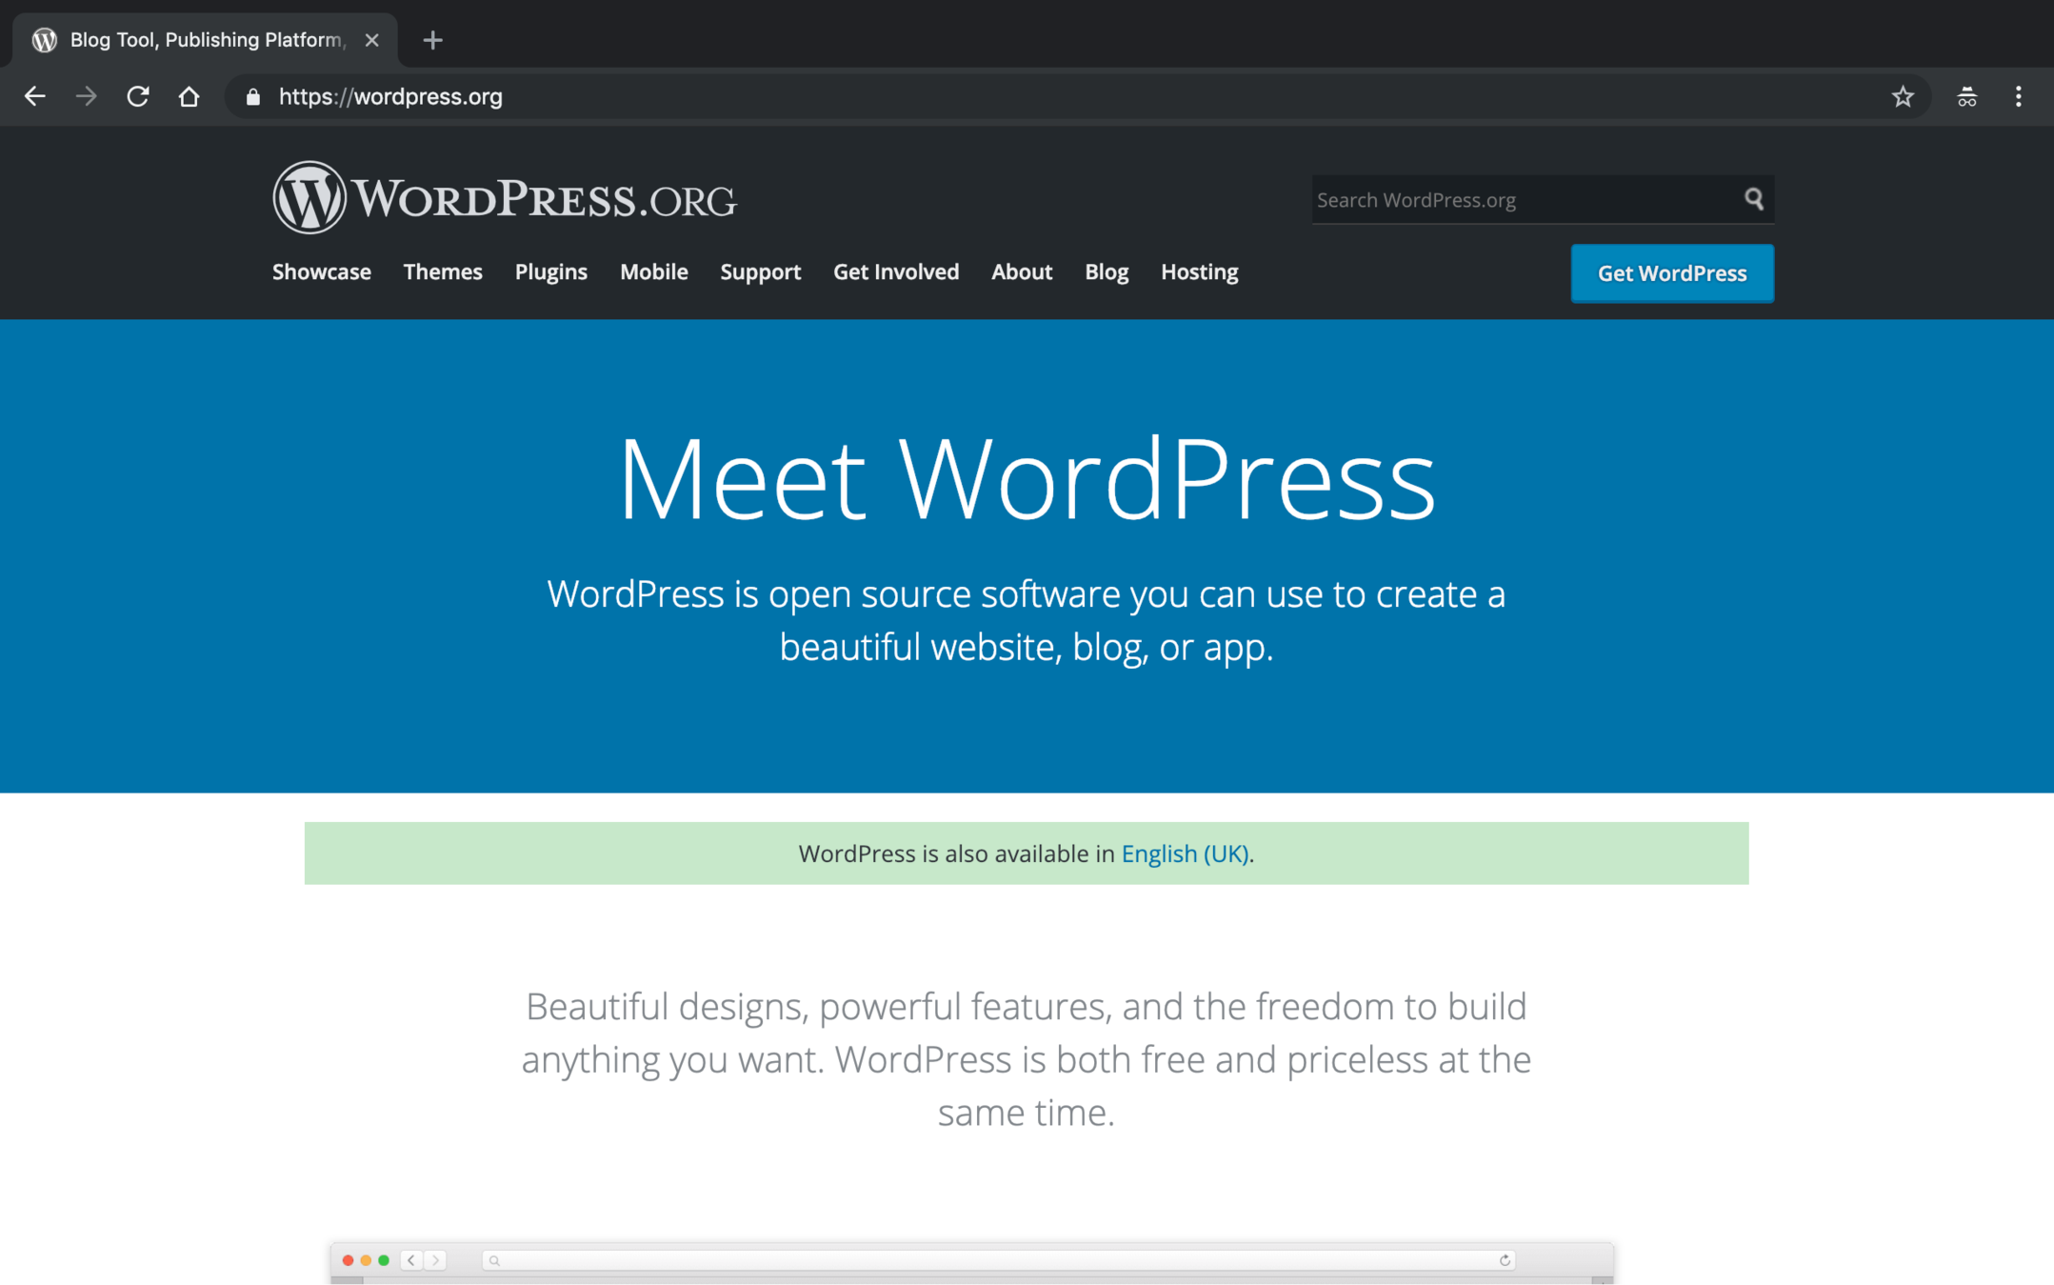The image size is (2054, 1285).
Task: Open a new tab with the plus icon
Action: click(x=432, y=40)
